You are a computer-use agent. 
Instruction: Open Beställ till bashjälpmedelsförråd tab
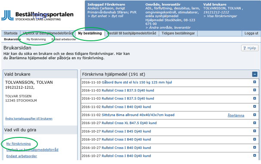(132, 33)
